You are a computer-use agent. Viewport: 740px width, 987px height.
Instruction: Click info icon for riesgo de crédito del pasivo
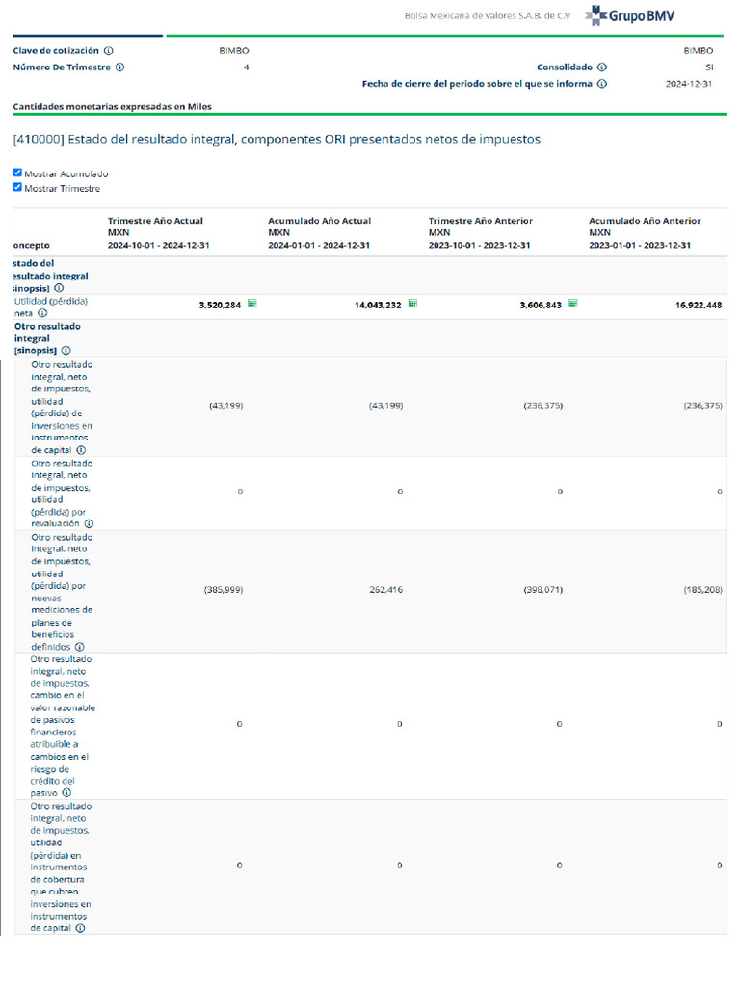(x=66, y=793)
